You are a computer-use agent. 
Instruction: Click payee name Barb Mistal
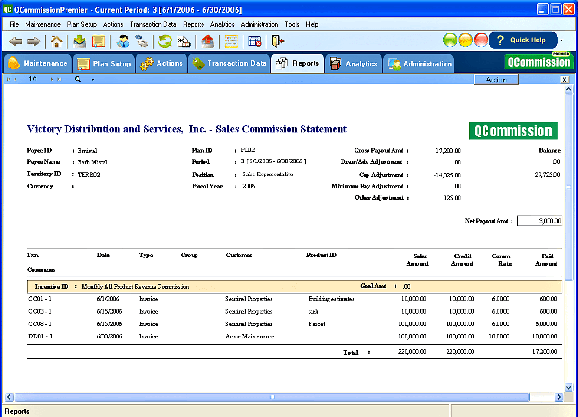point(92,162)
